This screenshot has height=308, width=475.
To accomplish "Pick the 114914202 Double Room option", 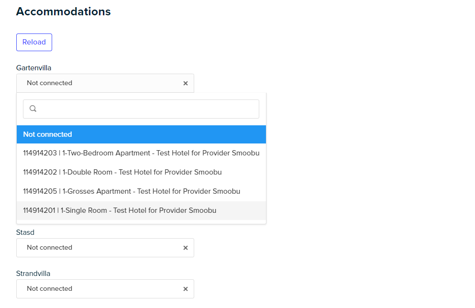I will [141, 172].
